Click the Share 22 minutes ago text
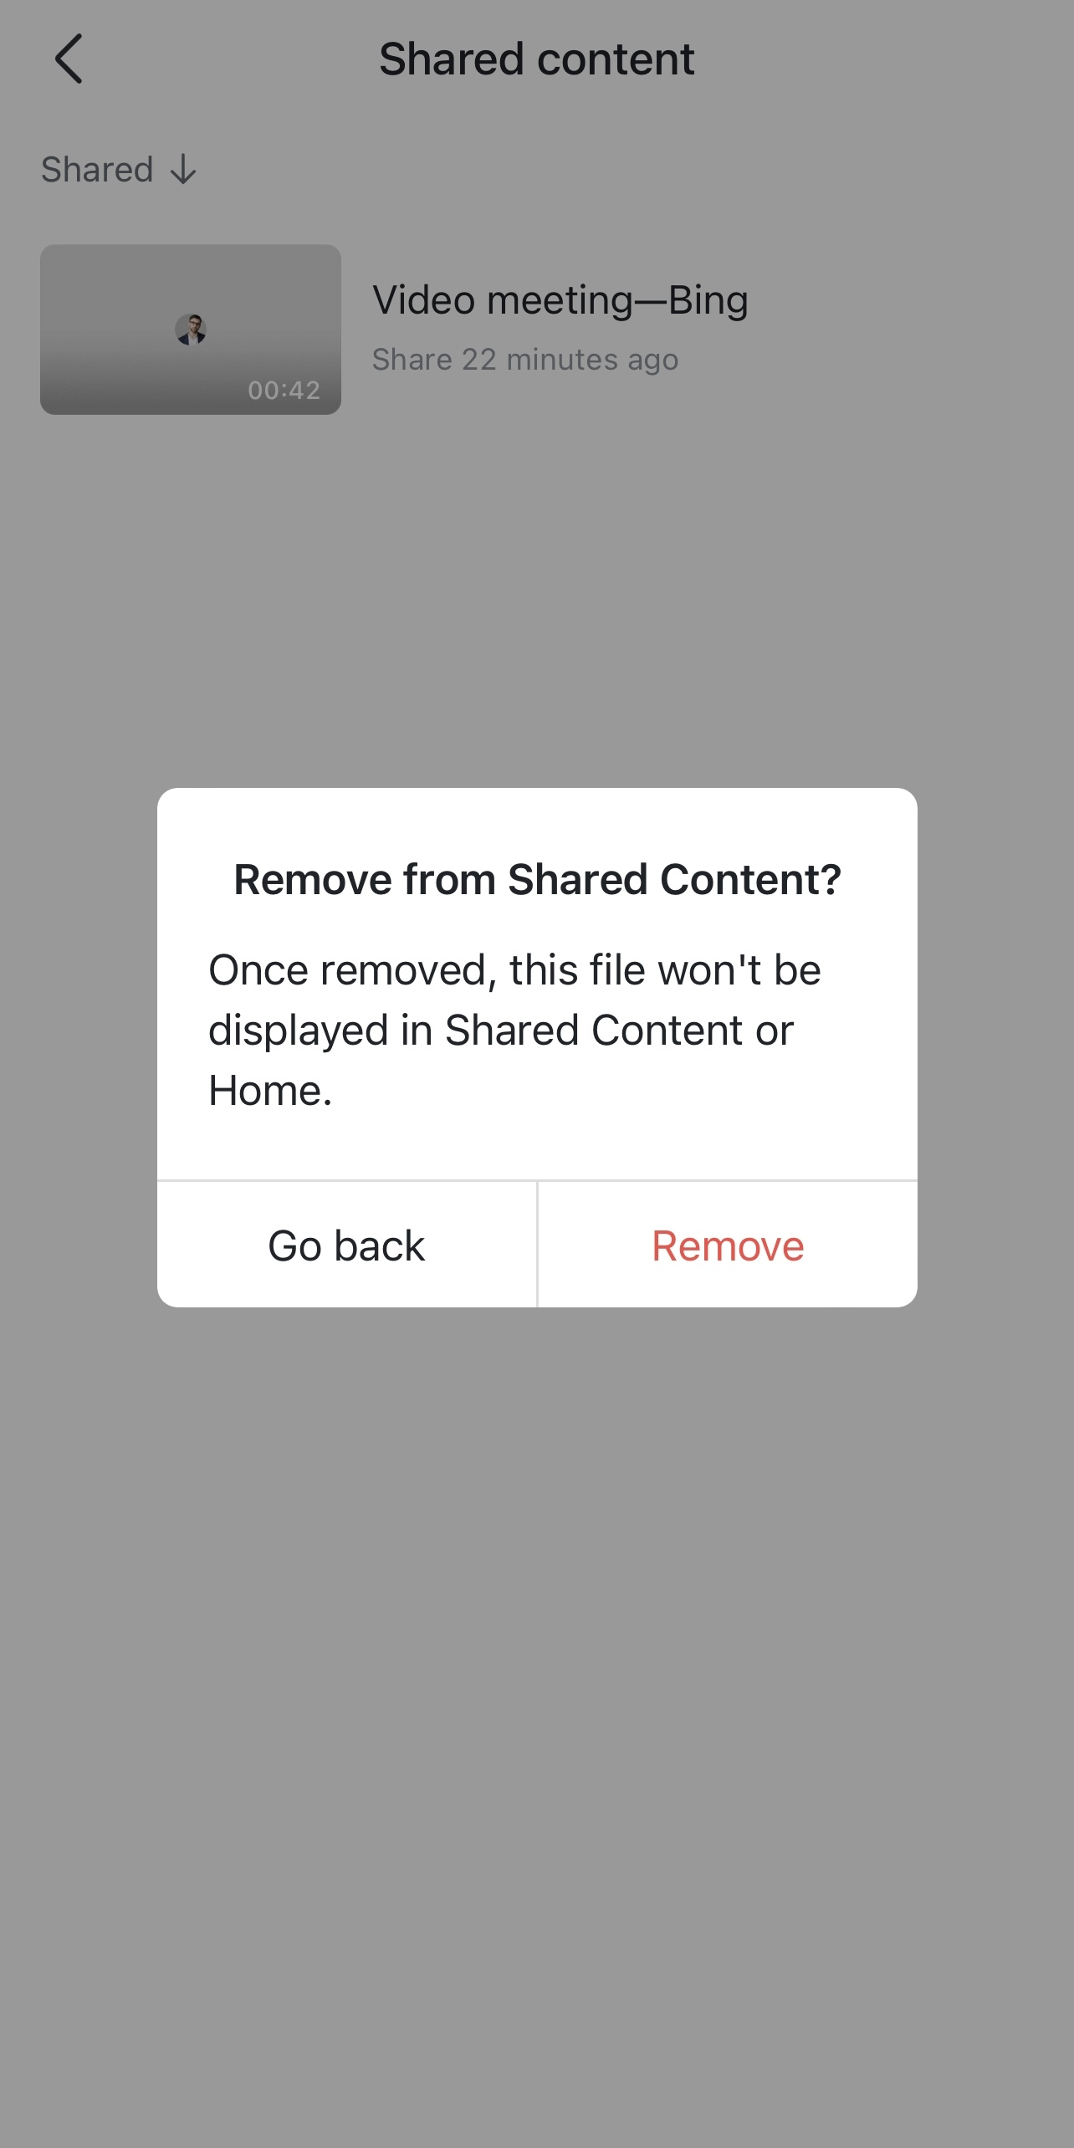Image resolution: width=1074 pixels, height=2148 pixels. click(525, 360)
